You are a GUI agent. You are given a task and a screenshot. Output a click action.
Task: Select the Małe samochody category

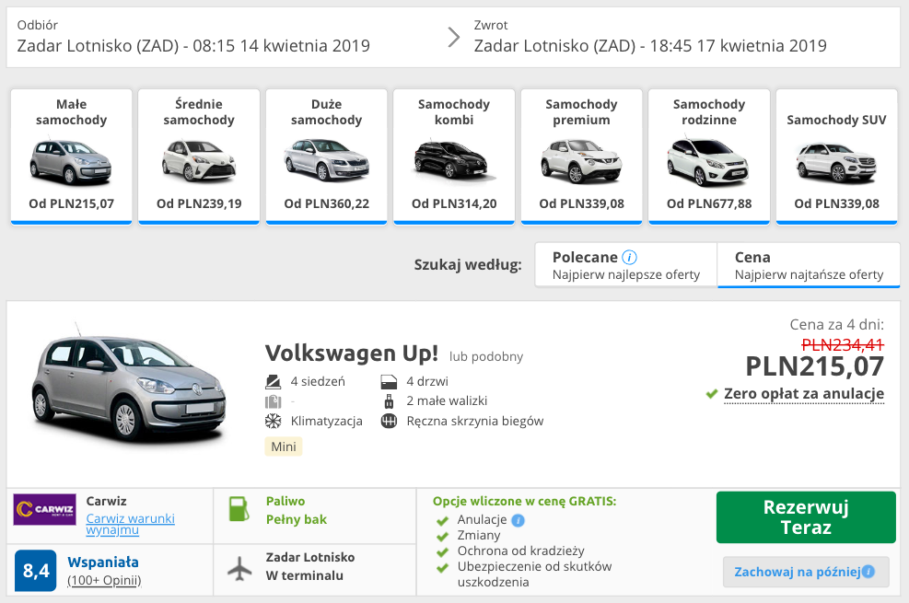(71, 157)
